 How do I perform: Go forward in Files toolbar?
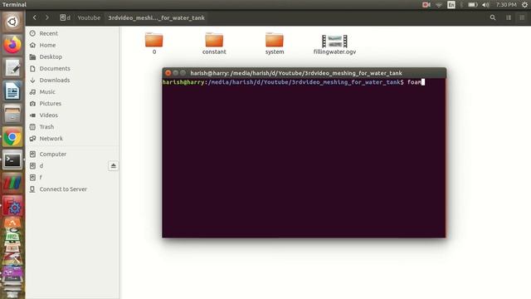point(47,17)
